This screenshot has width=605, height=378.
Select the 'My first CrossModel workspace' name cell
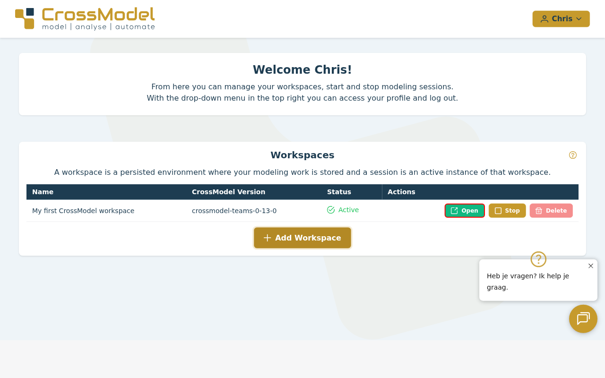pos(83,211)
